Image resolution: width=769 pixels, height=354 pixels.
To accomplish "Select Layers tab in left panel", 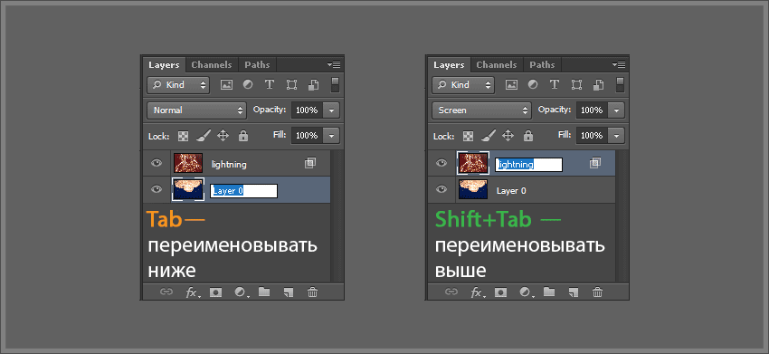I will [164, 65].
